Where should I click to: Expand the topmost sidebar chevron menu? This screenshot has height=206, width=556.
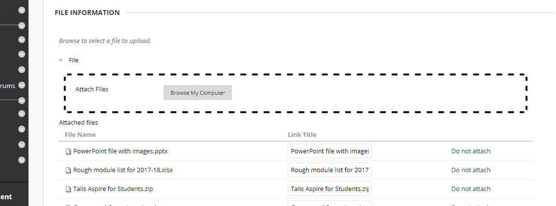pos(22,10)
